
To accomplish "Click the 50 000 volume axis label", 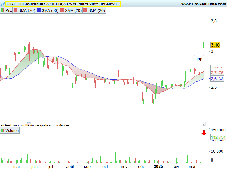I will click(x=217, y=151).
